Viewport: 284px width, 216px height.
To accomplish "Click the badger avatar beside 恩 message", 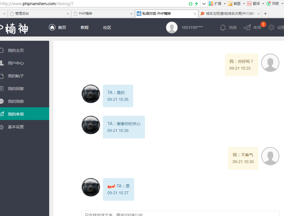I will click(91, 187).
